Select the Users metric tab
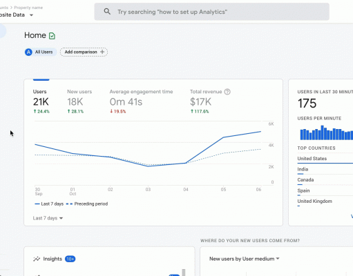353x276 pixels. tap(41, 101)
